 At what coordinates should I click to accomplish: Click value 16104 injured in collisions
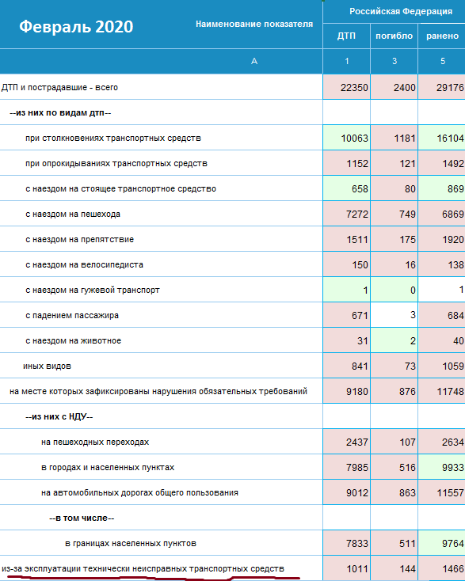pos(450,139)
